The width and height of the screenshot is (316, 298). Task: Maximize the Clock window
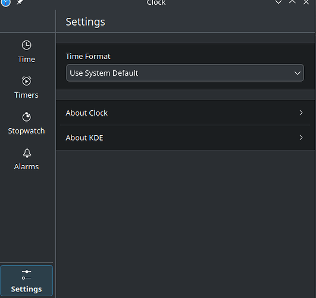292,2
